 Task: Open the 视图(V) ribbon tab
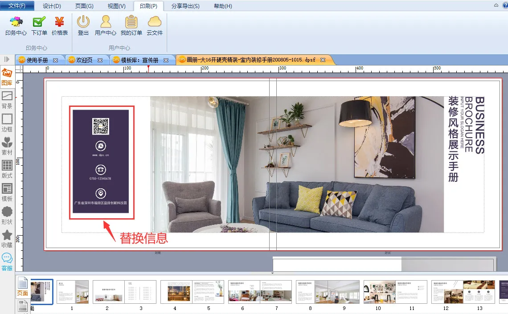pyautogui.click(x=117, y=6)
